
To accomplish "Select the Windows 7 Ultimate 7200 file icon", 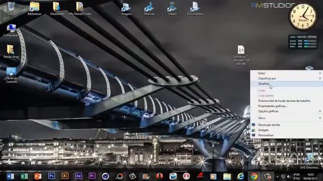I will click(x=241, y=55).
